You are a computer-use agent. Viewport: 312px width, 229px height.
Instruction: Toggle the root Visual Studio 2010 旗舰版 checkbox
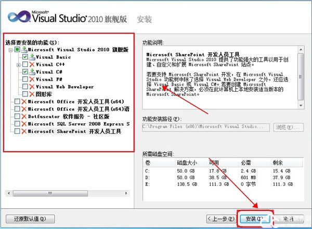tap(17, 49)
